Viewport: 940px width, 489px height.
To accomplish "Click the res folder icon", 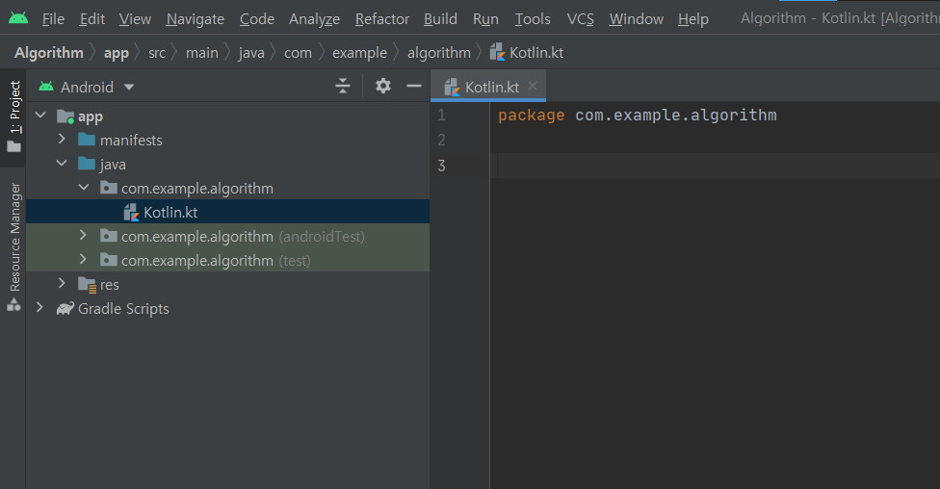I will tap(87, 285).
